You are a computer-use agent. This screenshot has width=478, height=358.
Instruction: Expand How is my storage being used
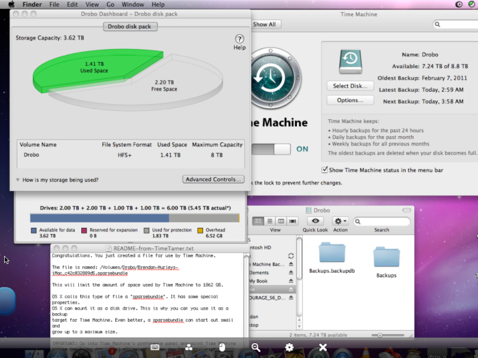coord(18,180)
